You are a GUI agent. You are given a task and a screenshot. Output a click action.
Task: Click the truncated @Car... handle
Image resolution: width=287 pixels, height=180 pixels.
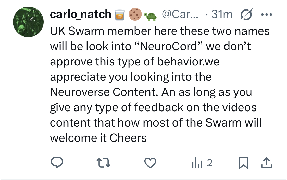pos(180,14)
